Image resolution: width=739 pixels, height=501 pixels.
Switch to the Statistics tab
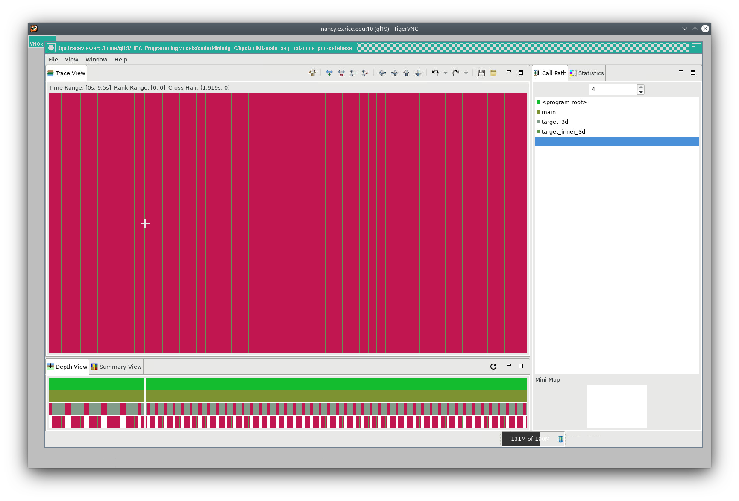(x=587, y=73)
